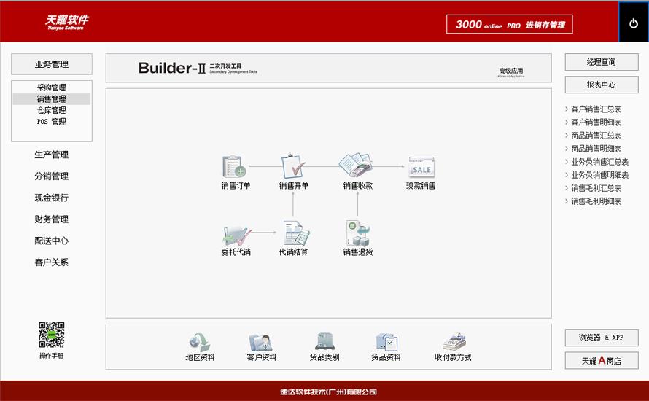Open 地区资料 region data icon
Viewport: 649px width, 401px height.
click(x=200, y=342)
